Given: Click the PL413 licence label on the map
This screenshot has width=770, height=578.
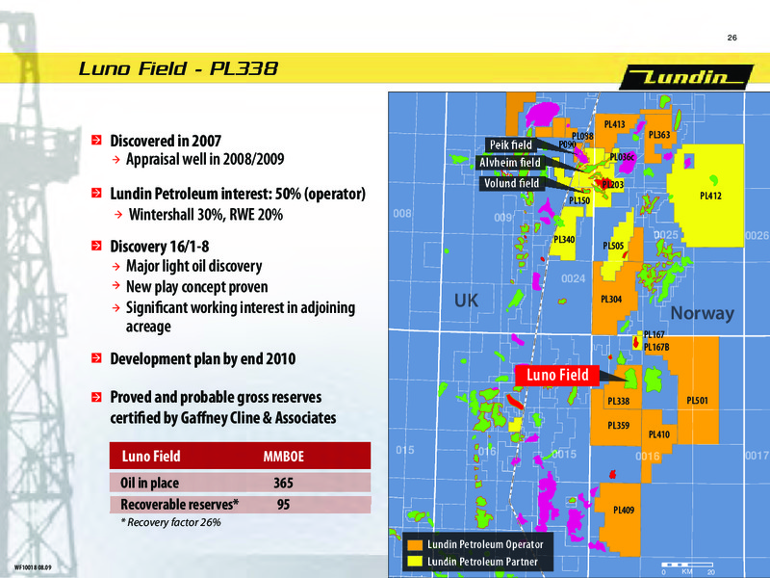Looking at the screenshot, I should [614, 124].
